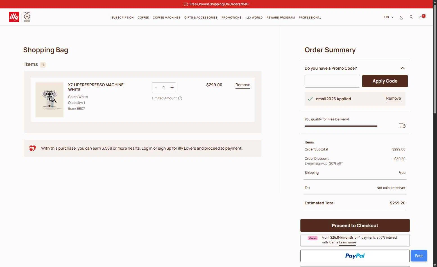
Task: Click the quantity value field
Action: click(x=164, y=87)
